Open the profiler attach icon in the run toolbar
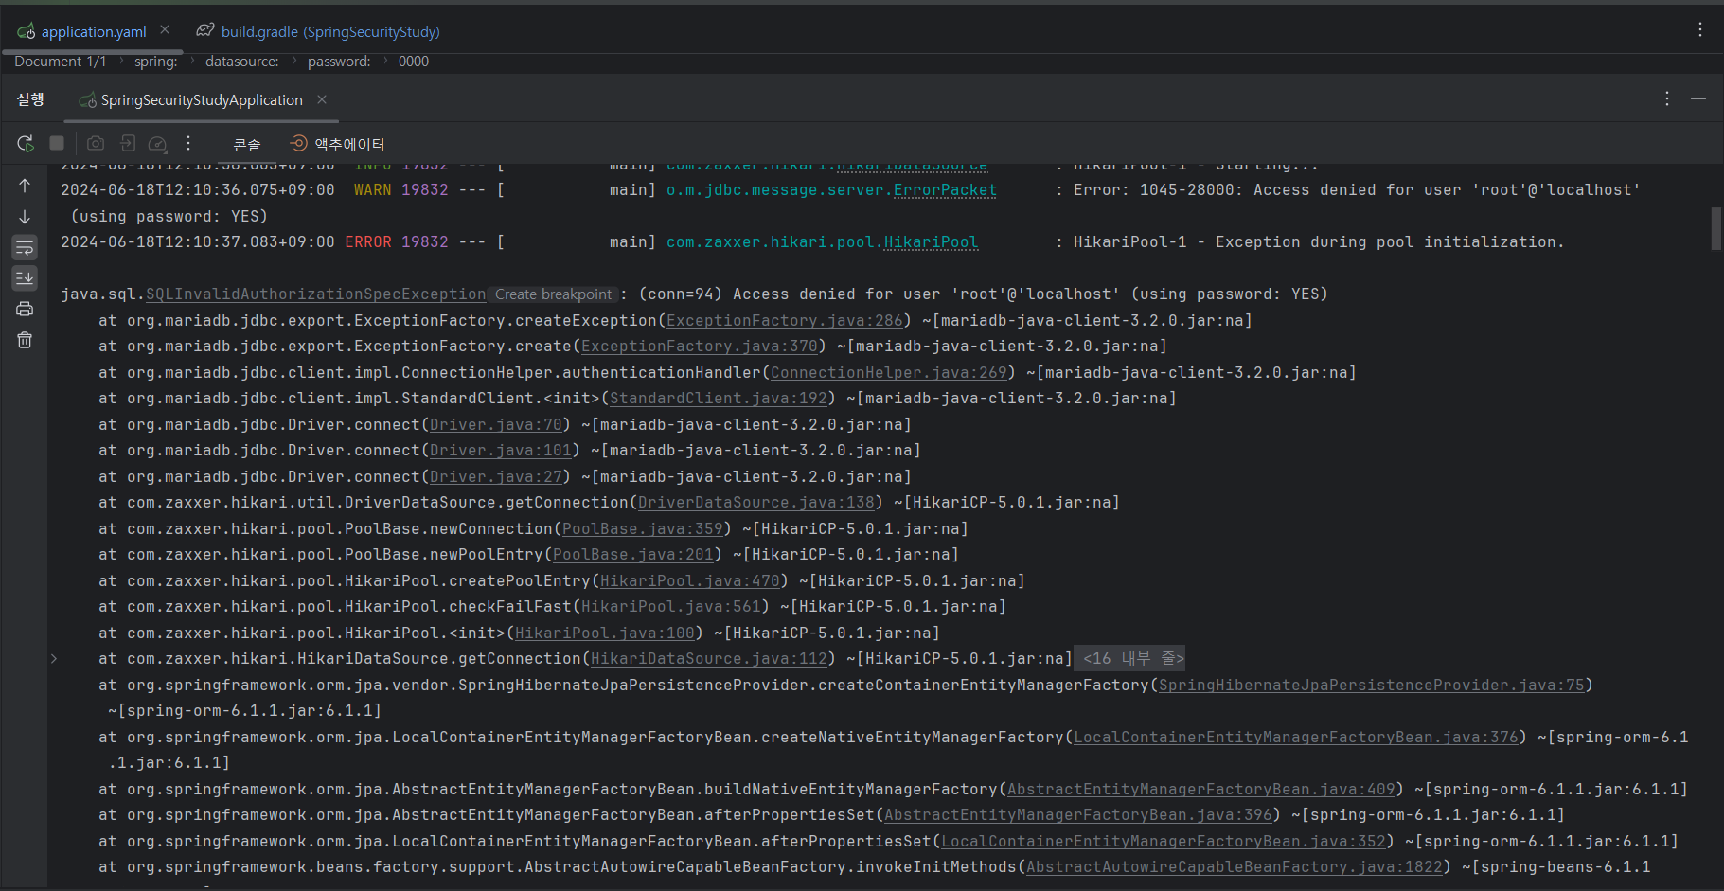This screenshot has width=1724, height=891. tap(158, 144)
